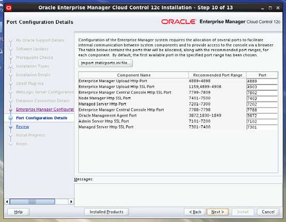The height and width of the screenshot is (222, 286).
Task: Open Enterprise Manager Configuration step link
Action: click(x=45, y=109)
